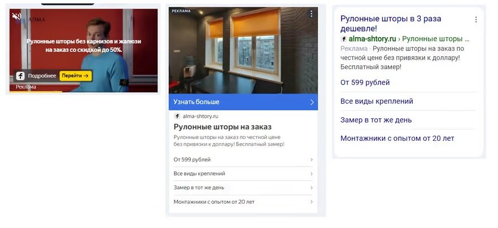Click chevron next to Замер в тот же день

(312, 187)
